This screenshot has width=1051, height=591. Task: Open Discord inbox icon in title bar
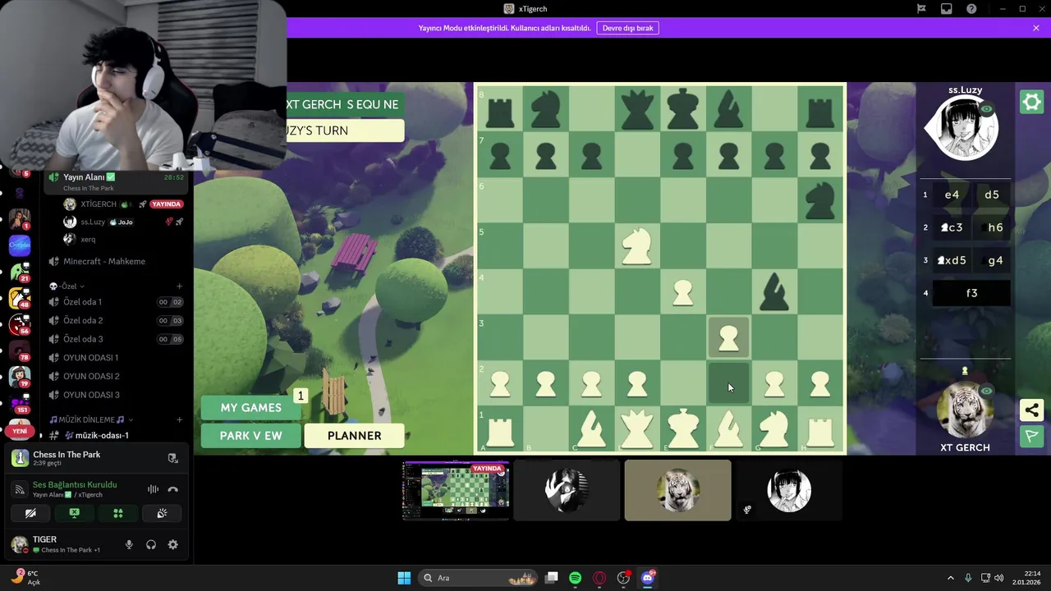point(947,9)
